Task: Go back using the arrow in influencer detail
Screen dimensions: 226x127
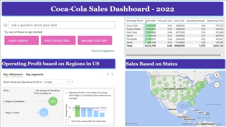Action: (x=66, y=93)
